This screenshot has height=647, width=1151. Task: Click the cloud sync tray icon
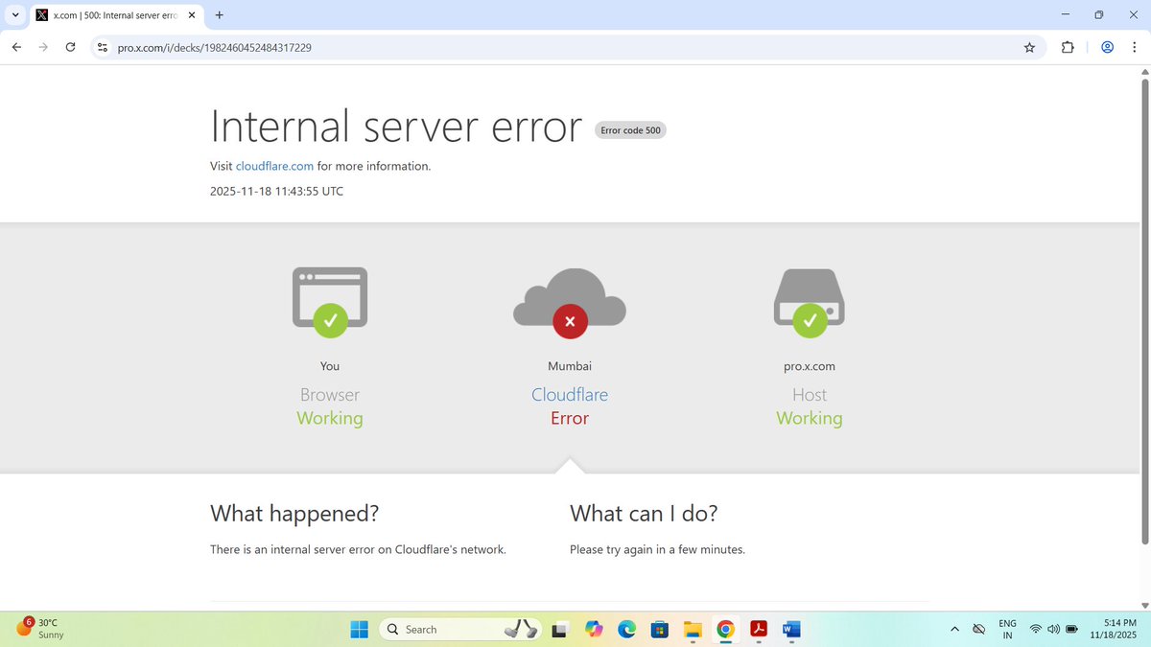point(979,629)
